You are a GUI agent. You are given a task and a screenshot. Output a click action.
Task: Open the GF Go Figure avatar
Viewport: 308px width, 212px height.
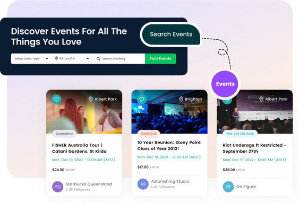228,187
